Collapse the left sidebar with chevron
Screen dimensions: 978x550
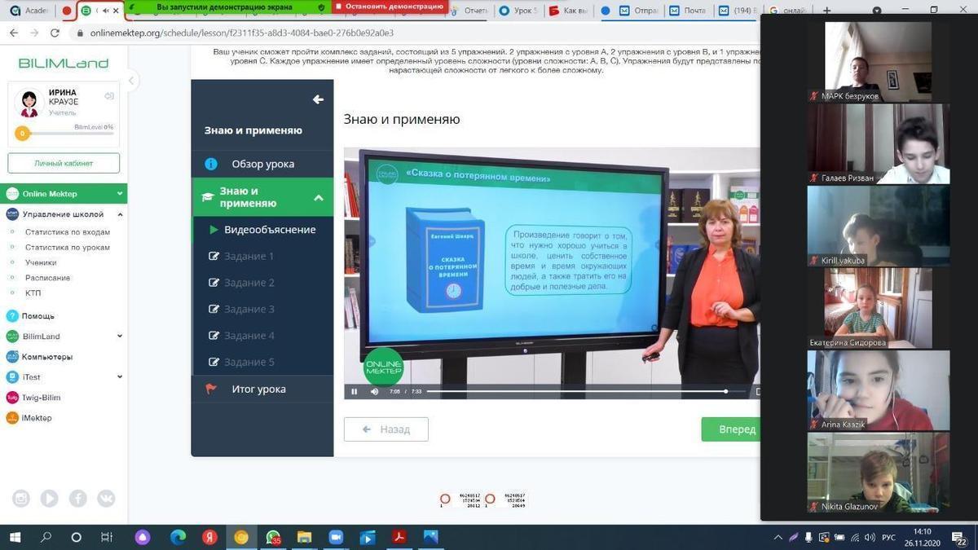(131, 81)
